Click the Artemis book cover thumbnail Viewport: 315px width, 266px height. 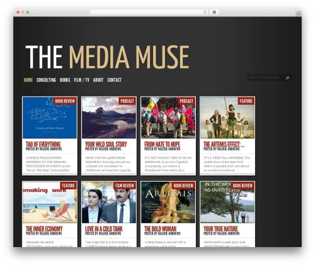[168, 202]
